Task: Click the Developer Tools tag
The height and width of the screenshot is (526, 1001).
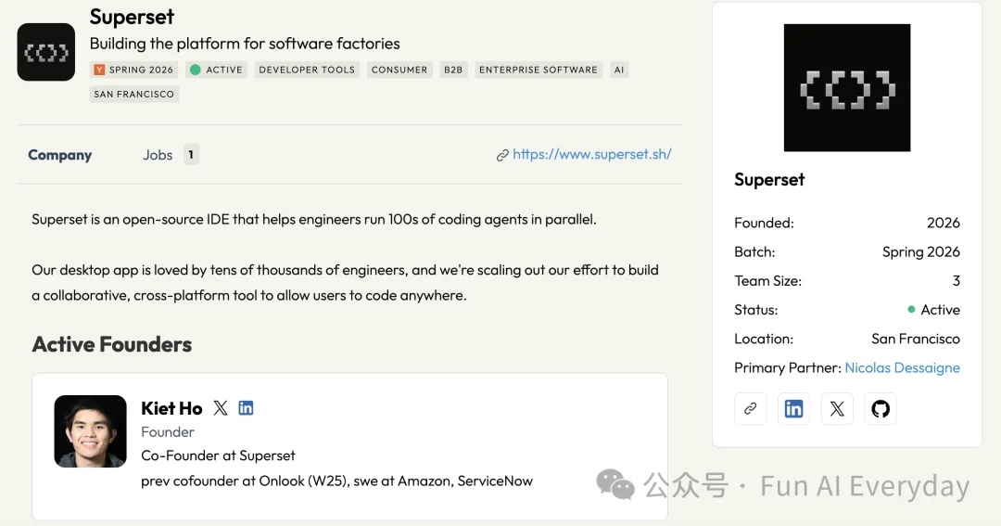Action: click(307, 70)
